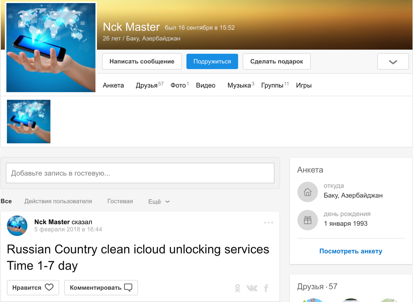This screenshot has width=413, height=302.
Task: Switch to the Фото tab
Action: (x=180, y=85)
